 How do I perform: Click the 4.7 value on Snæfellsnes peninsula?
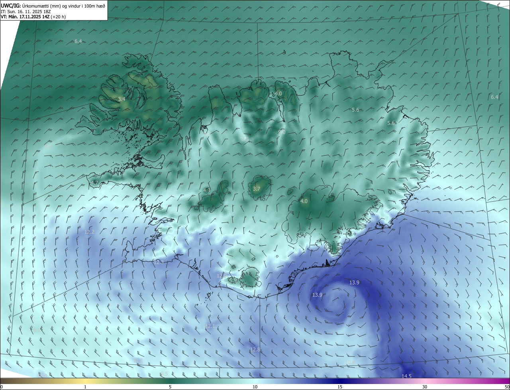pyautogui.click(x=94, y=183)
